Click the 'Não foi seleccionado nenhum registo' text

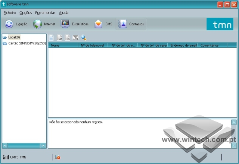(76, 122)
